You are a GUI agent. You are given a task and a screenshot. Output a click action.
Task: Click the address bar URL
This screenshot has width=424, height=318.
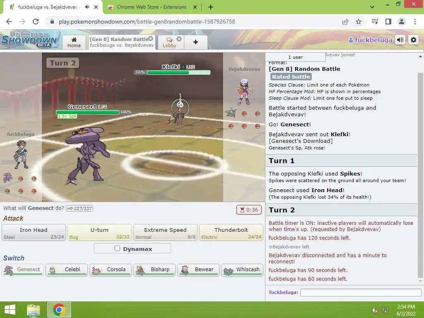point(147,22)
